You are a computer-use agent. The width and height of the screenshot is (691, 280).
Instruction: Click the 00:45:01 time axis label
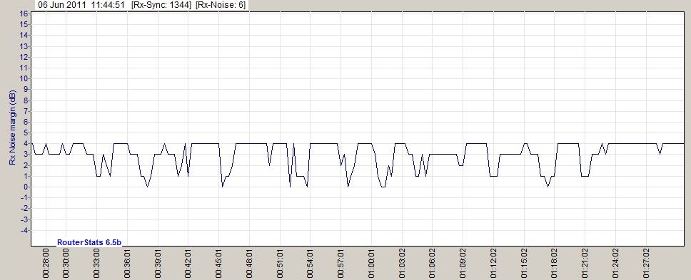pyautogui.click(x=219, y=263)
